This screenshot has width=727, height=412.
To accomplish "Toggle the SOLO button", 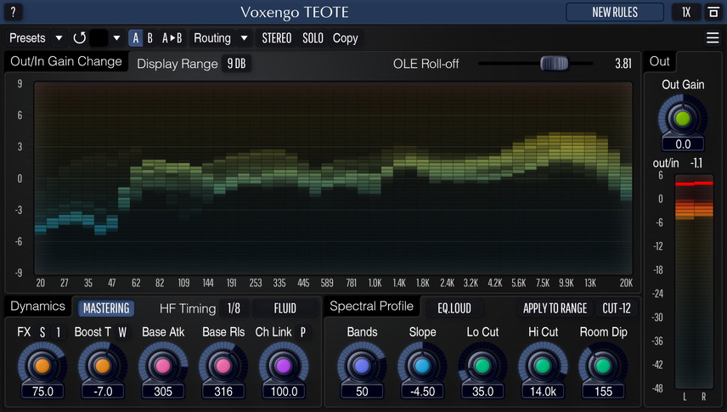I will click(x=313, y=38).
